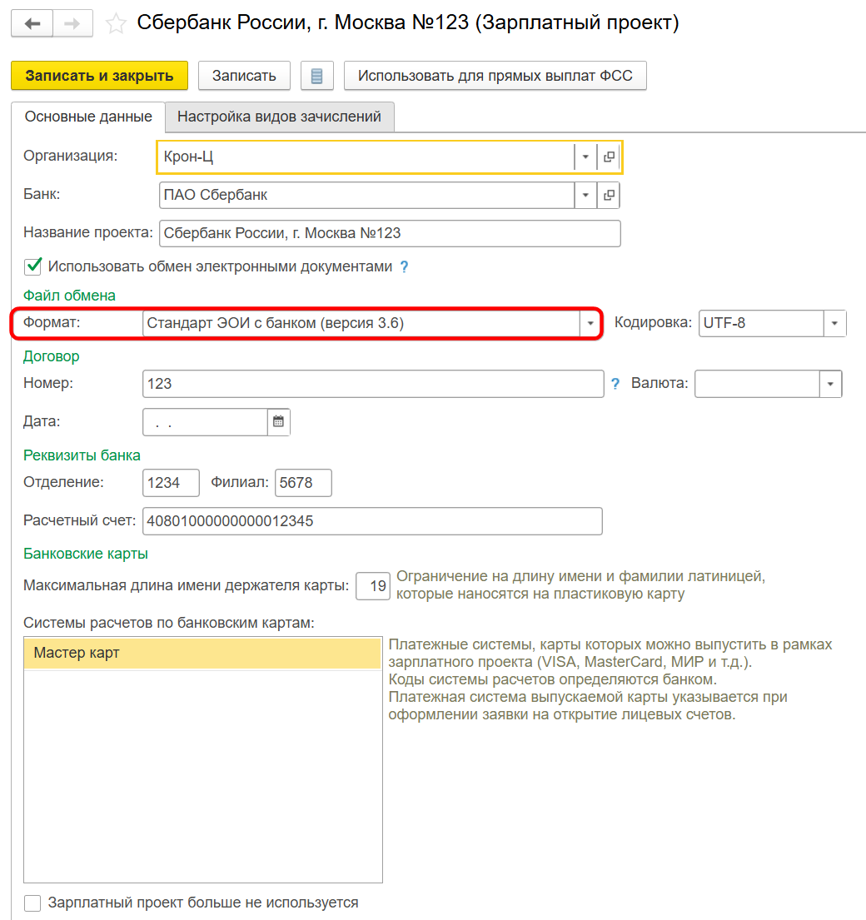Open the Организация record via open icon
This screenshot has width=866, height=920.
pos(609,157)
